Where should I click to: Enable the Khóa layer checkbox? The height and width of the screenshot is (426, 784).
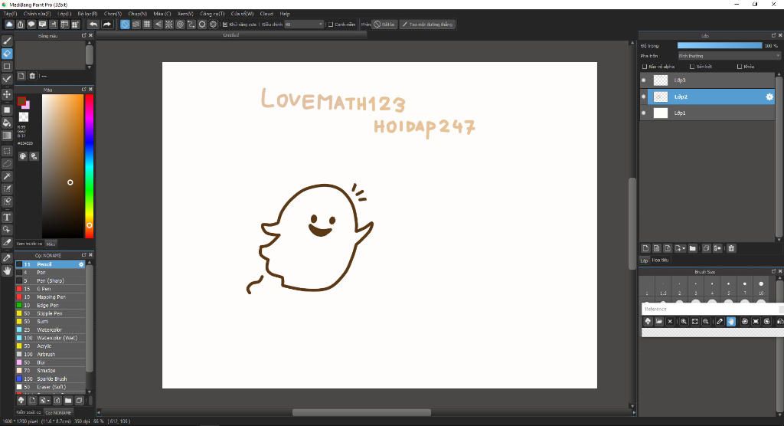tap(740, 67)
